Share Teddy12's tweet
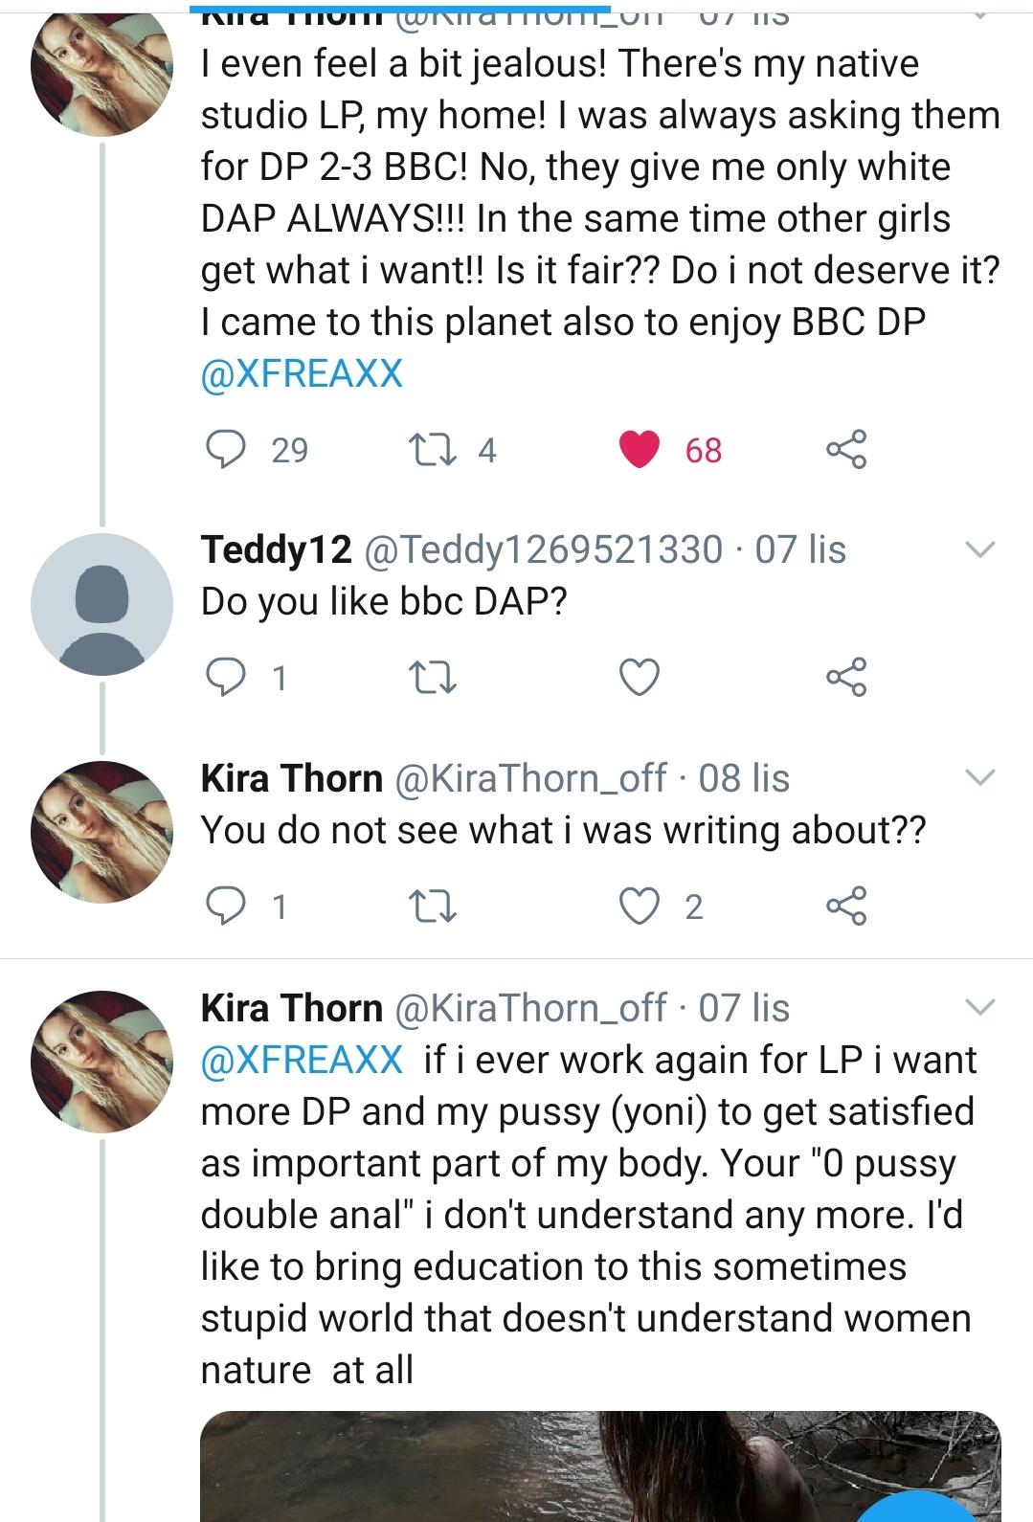This screenshot has height=1522, width=1033. click(846, 678)
